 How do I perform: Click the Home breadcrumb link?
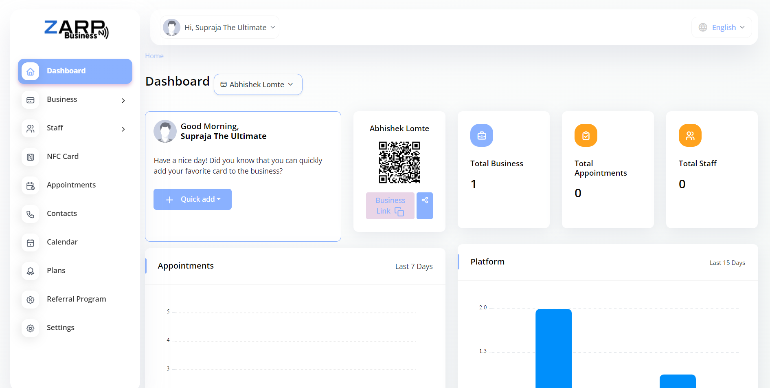click(x=154, y=56)
